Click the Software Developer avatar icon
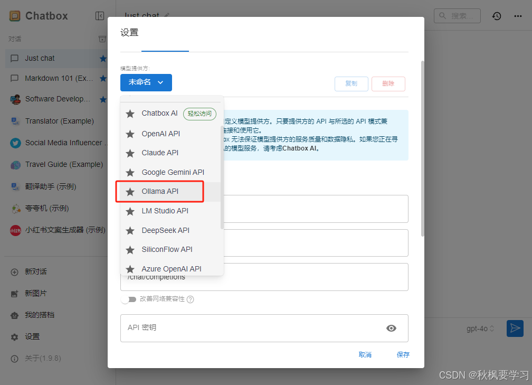The height and width of the screenshot is (385, 532). tap(15, 99)
